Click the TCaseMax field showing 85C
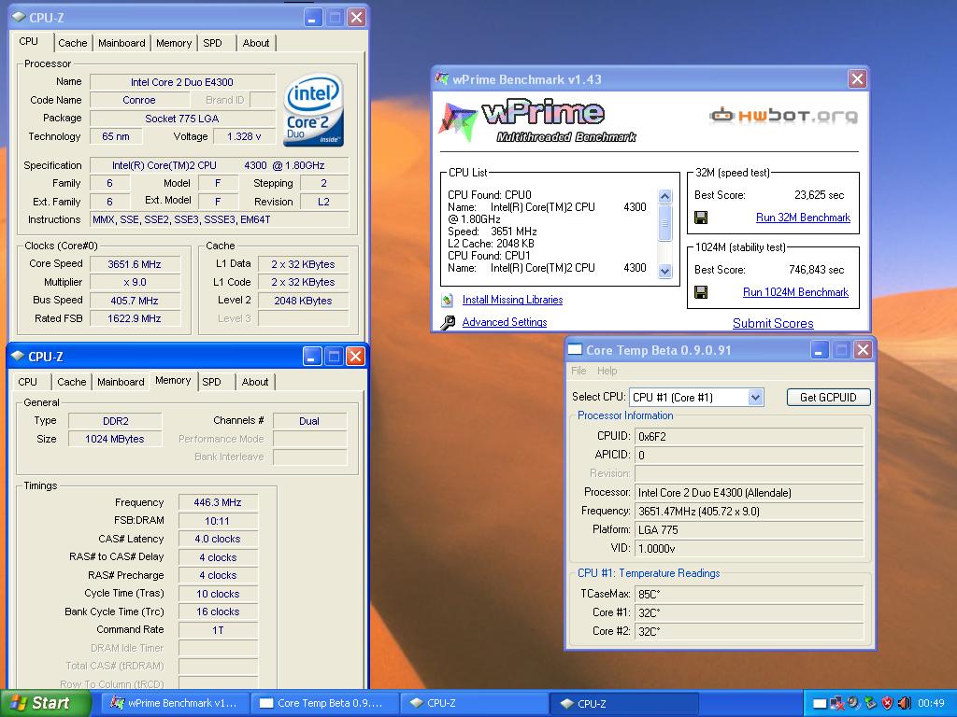 click(x=749, y=594)
